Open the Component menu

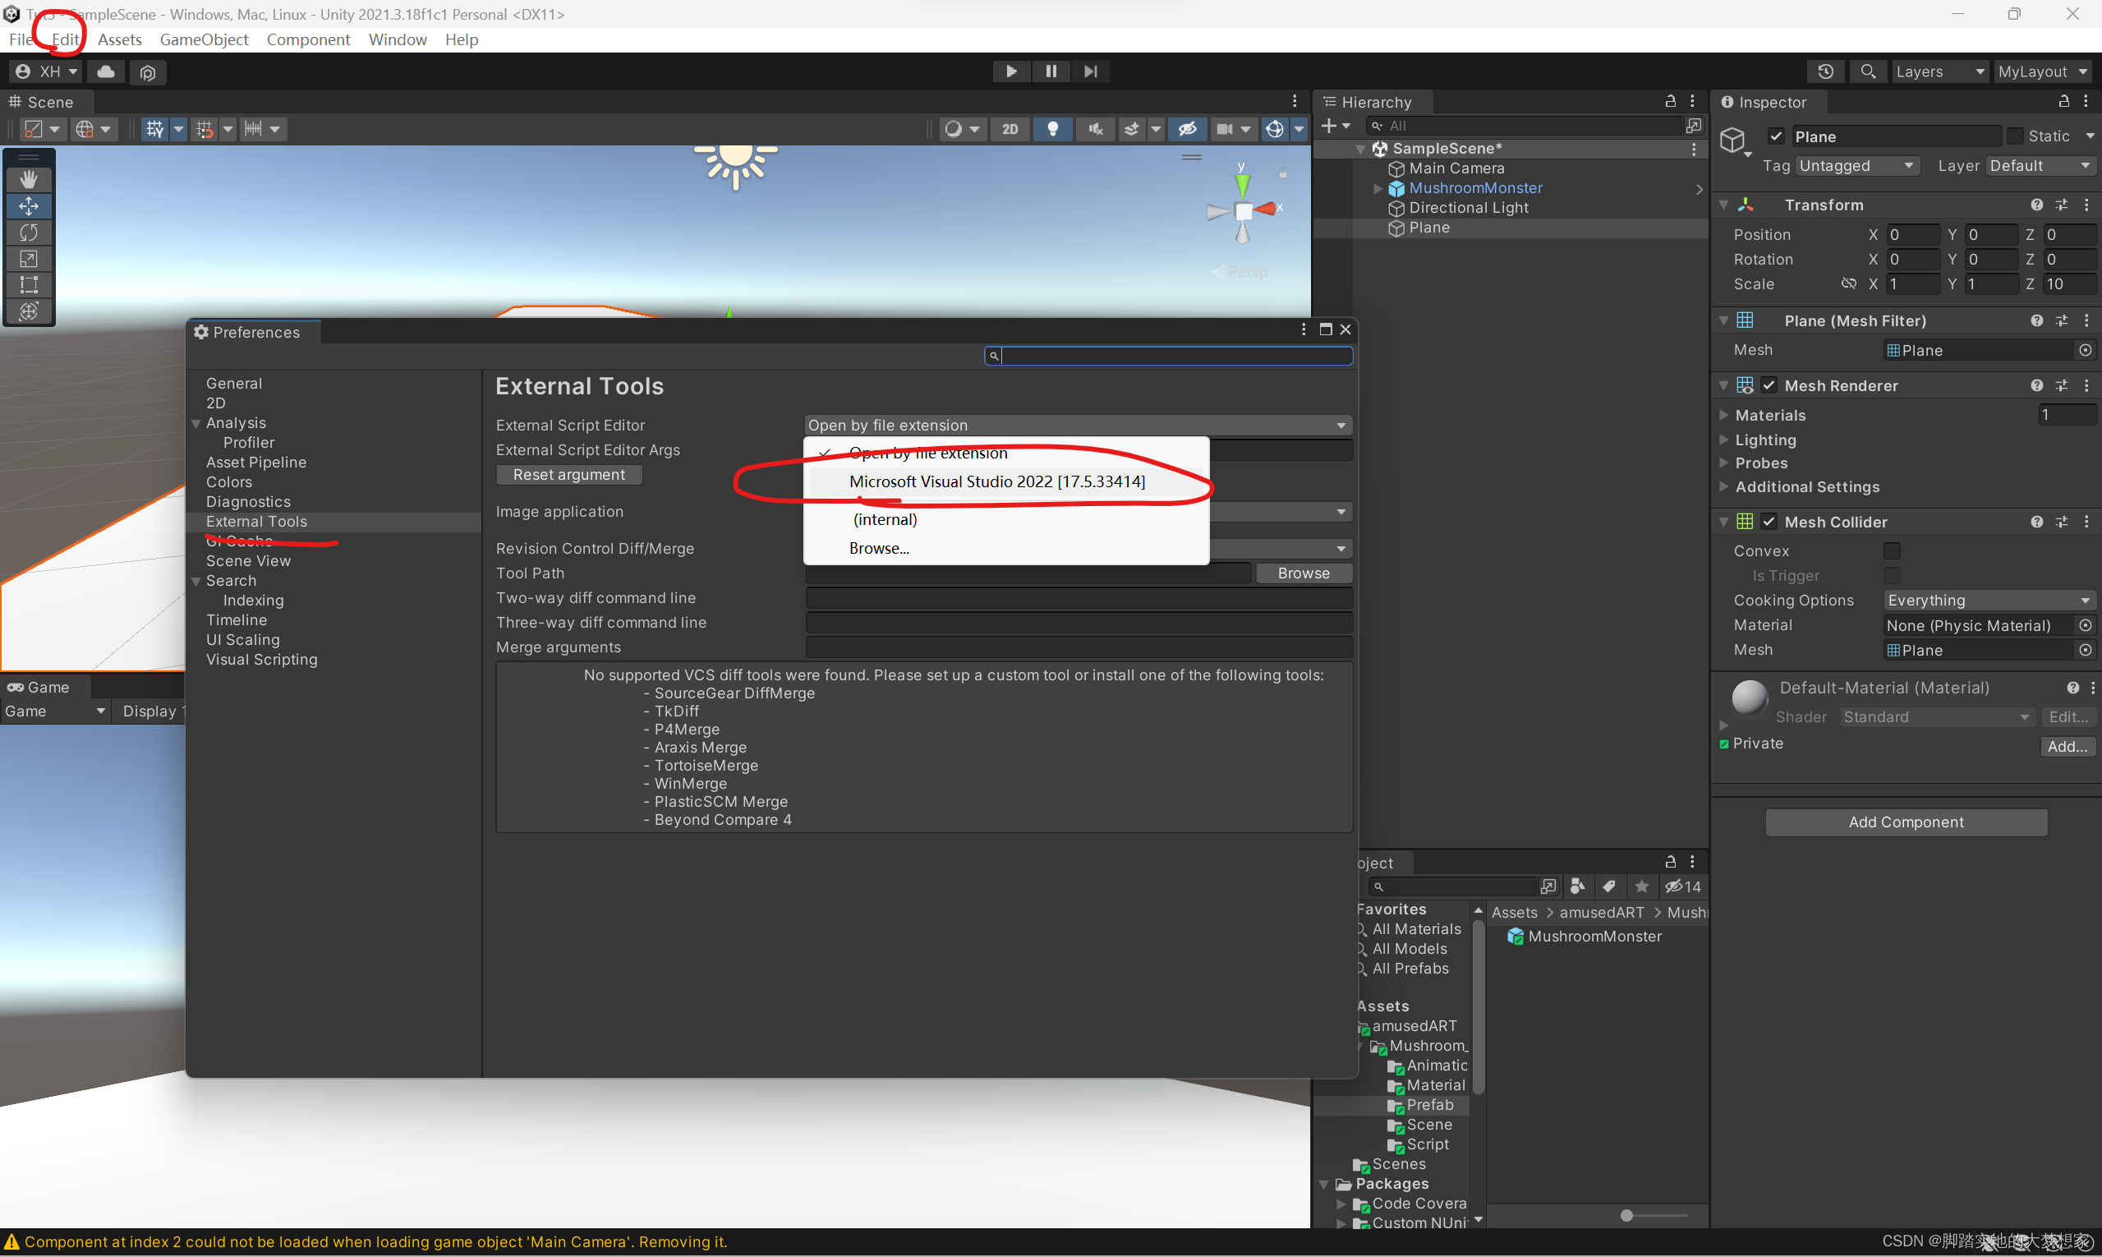[x=308, y=39]
